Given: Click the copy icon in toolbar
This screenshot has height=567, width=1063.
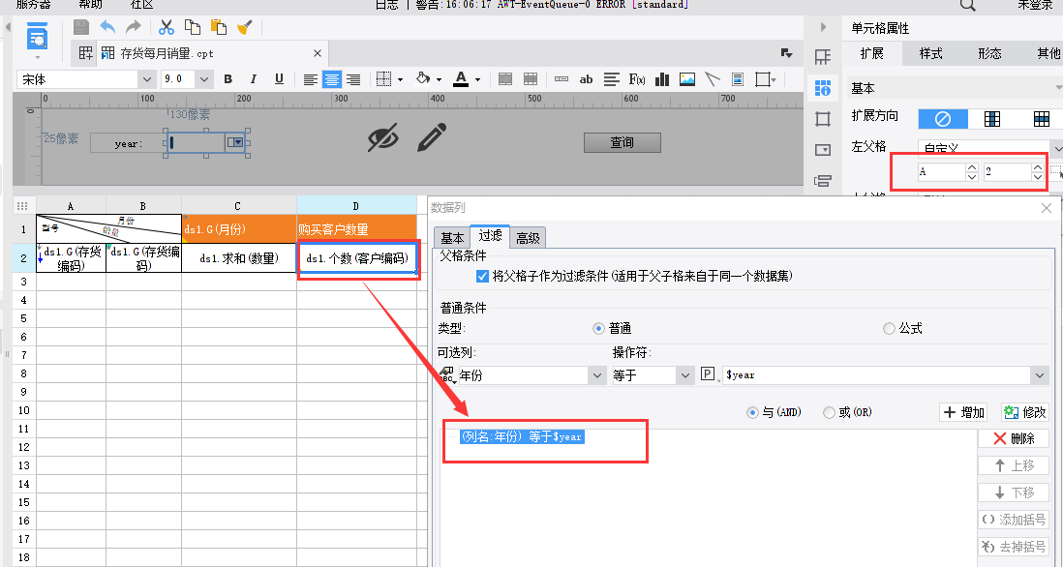Looking at the screenshot, I should coord(193,27).
